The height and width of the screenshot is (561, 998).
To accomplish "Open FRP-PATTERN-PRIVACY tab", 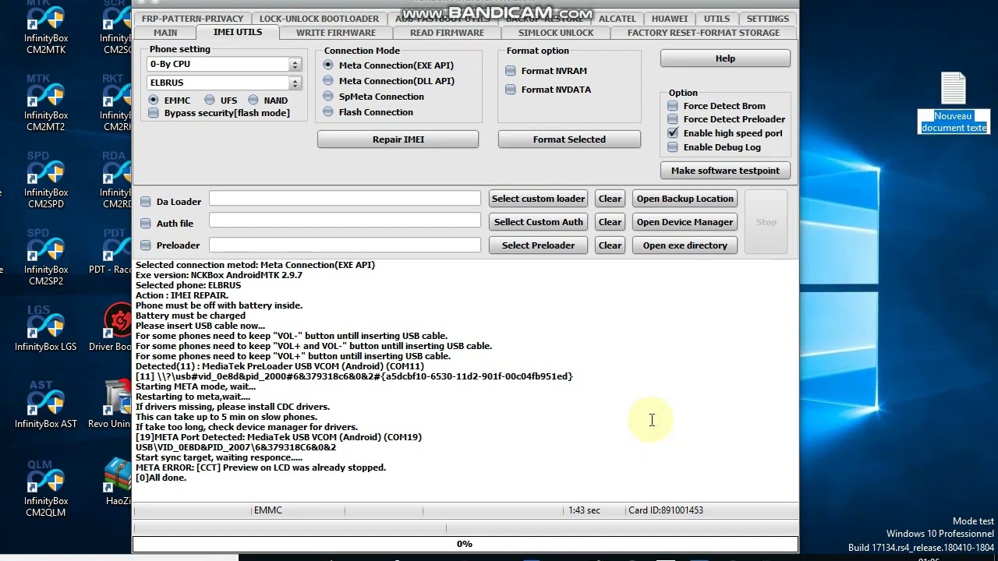I will point(193,19).
